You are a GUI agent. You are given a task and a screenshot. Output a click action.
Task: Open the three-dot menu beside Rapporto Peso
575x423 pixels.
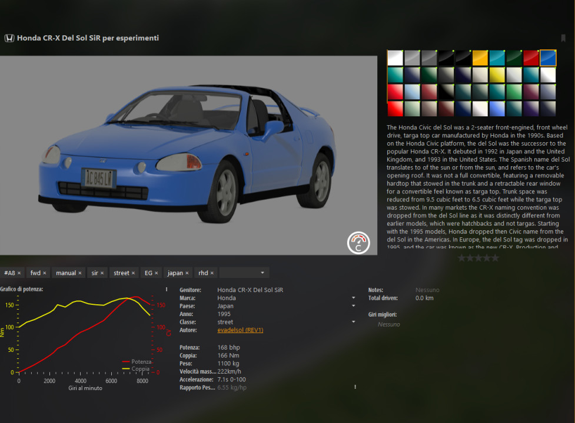point(355,387)
